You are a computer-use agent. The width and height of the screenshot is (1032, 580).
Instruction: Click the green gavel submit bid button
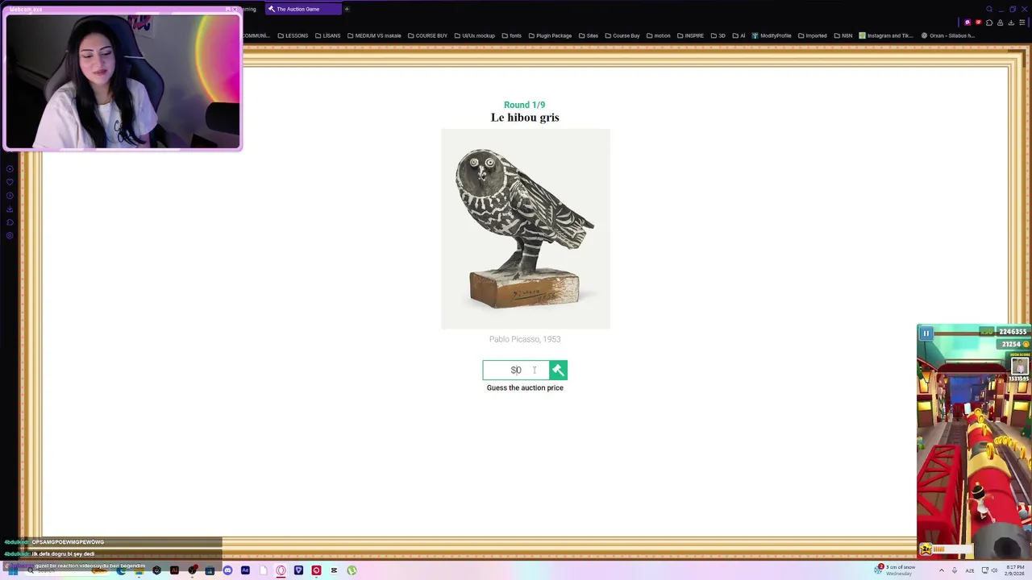point(558,370)
